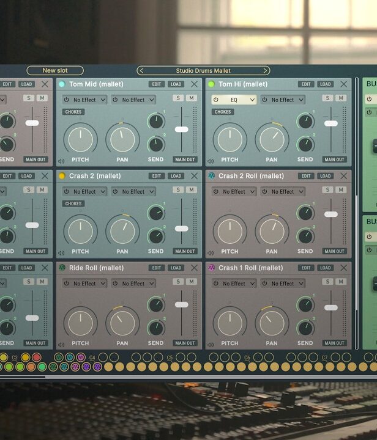The width and height of the screenshot is (377, 440).
Task: Remove the Tom Hi (mallet) slot with X
Action: 343,84
